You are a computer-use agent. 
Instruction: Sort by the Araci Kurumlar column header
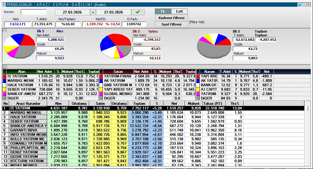click(x=28, y=104)
